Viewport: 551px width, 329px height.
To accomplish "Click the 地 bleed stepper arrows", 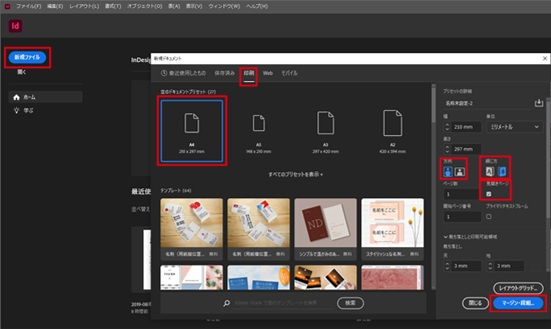I will point(491,266).
